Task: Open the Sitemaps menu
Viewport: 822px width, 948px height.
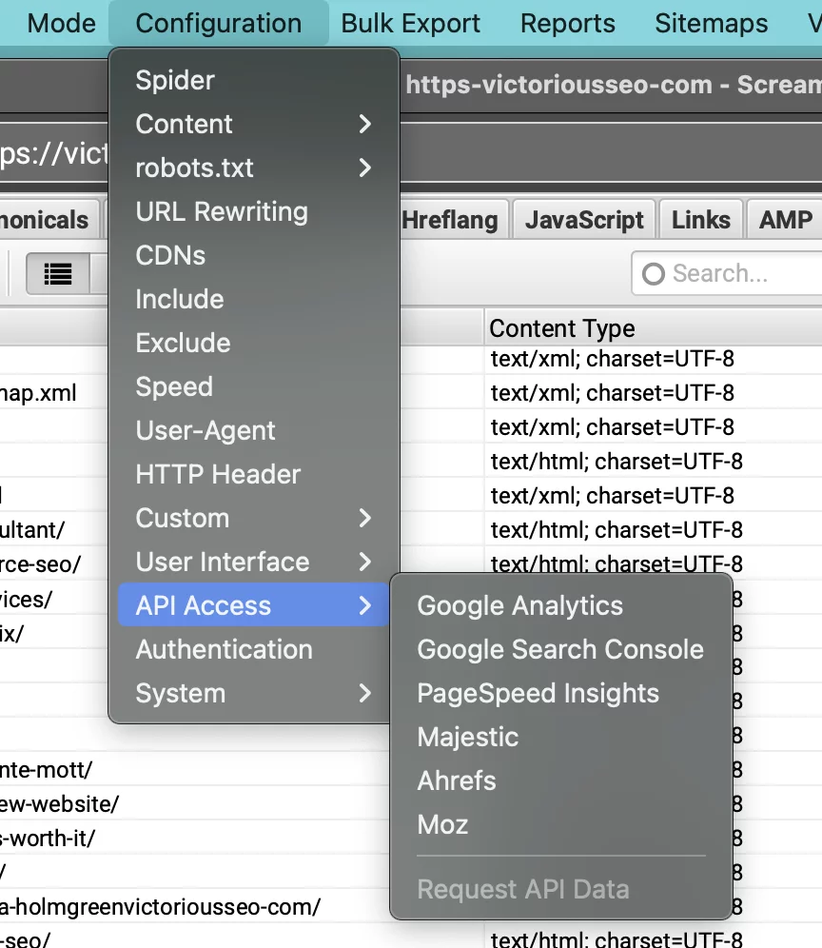Action: [x=712, y=24]
